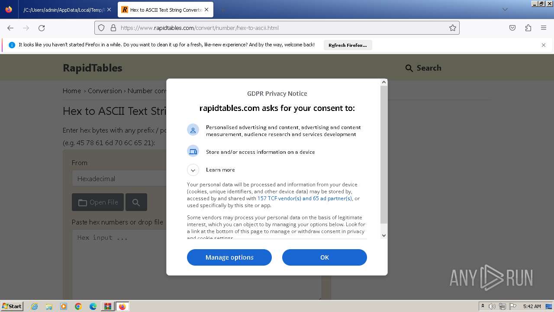Click the personalised advertising person icon
This screenshot has width=554, height=312.
click(x=193, y=130)
